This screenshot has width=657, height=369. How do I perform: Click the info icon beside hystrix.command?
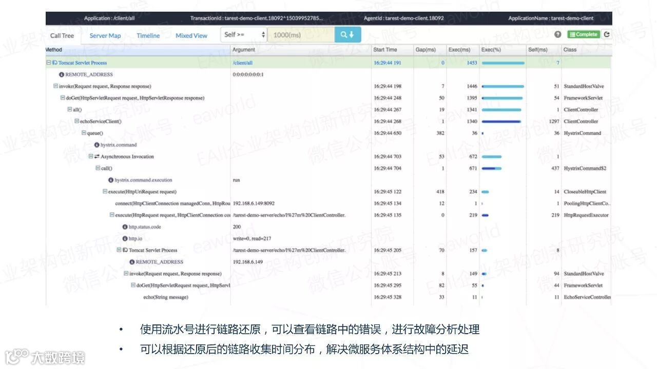[x=97, y=145]
